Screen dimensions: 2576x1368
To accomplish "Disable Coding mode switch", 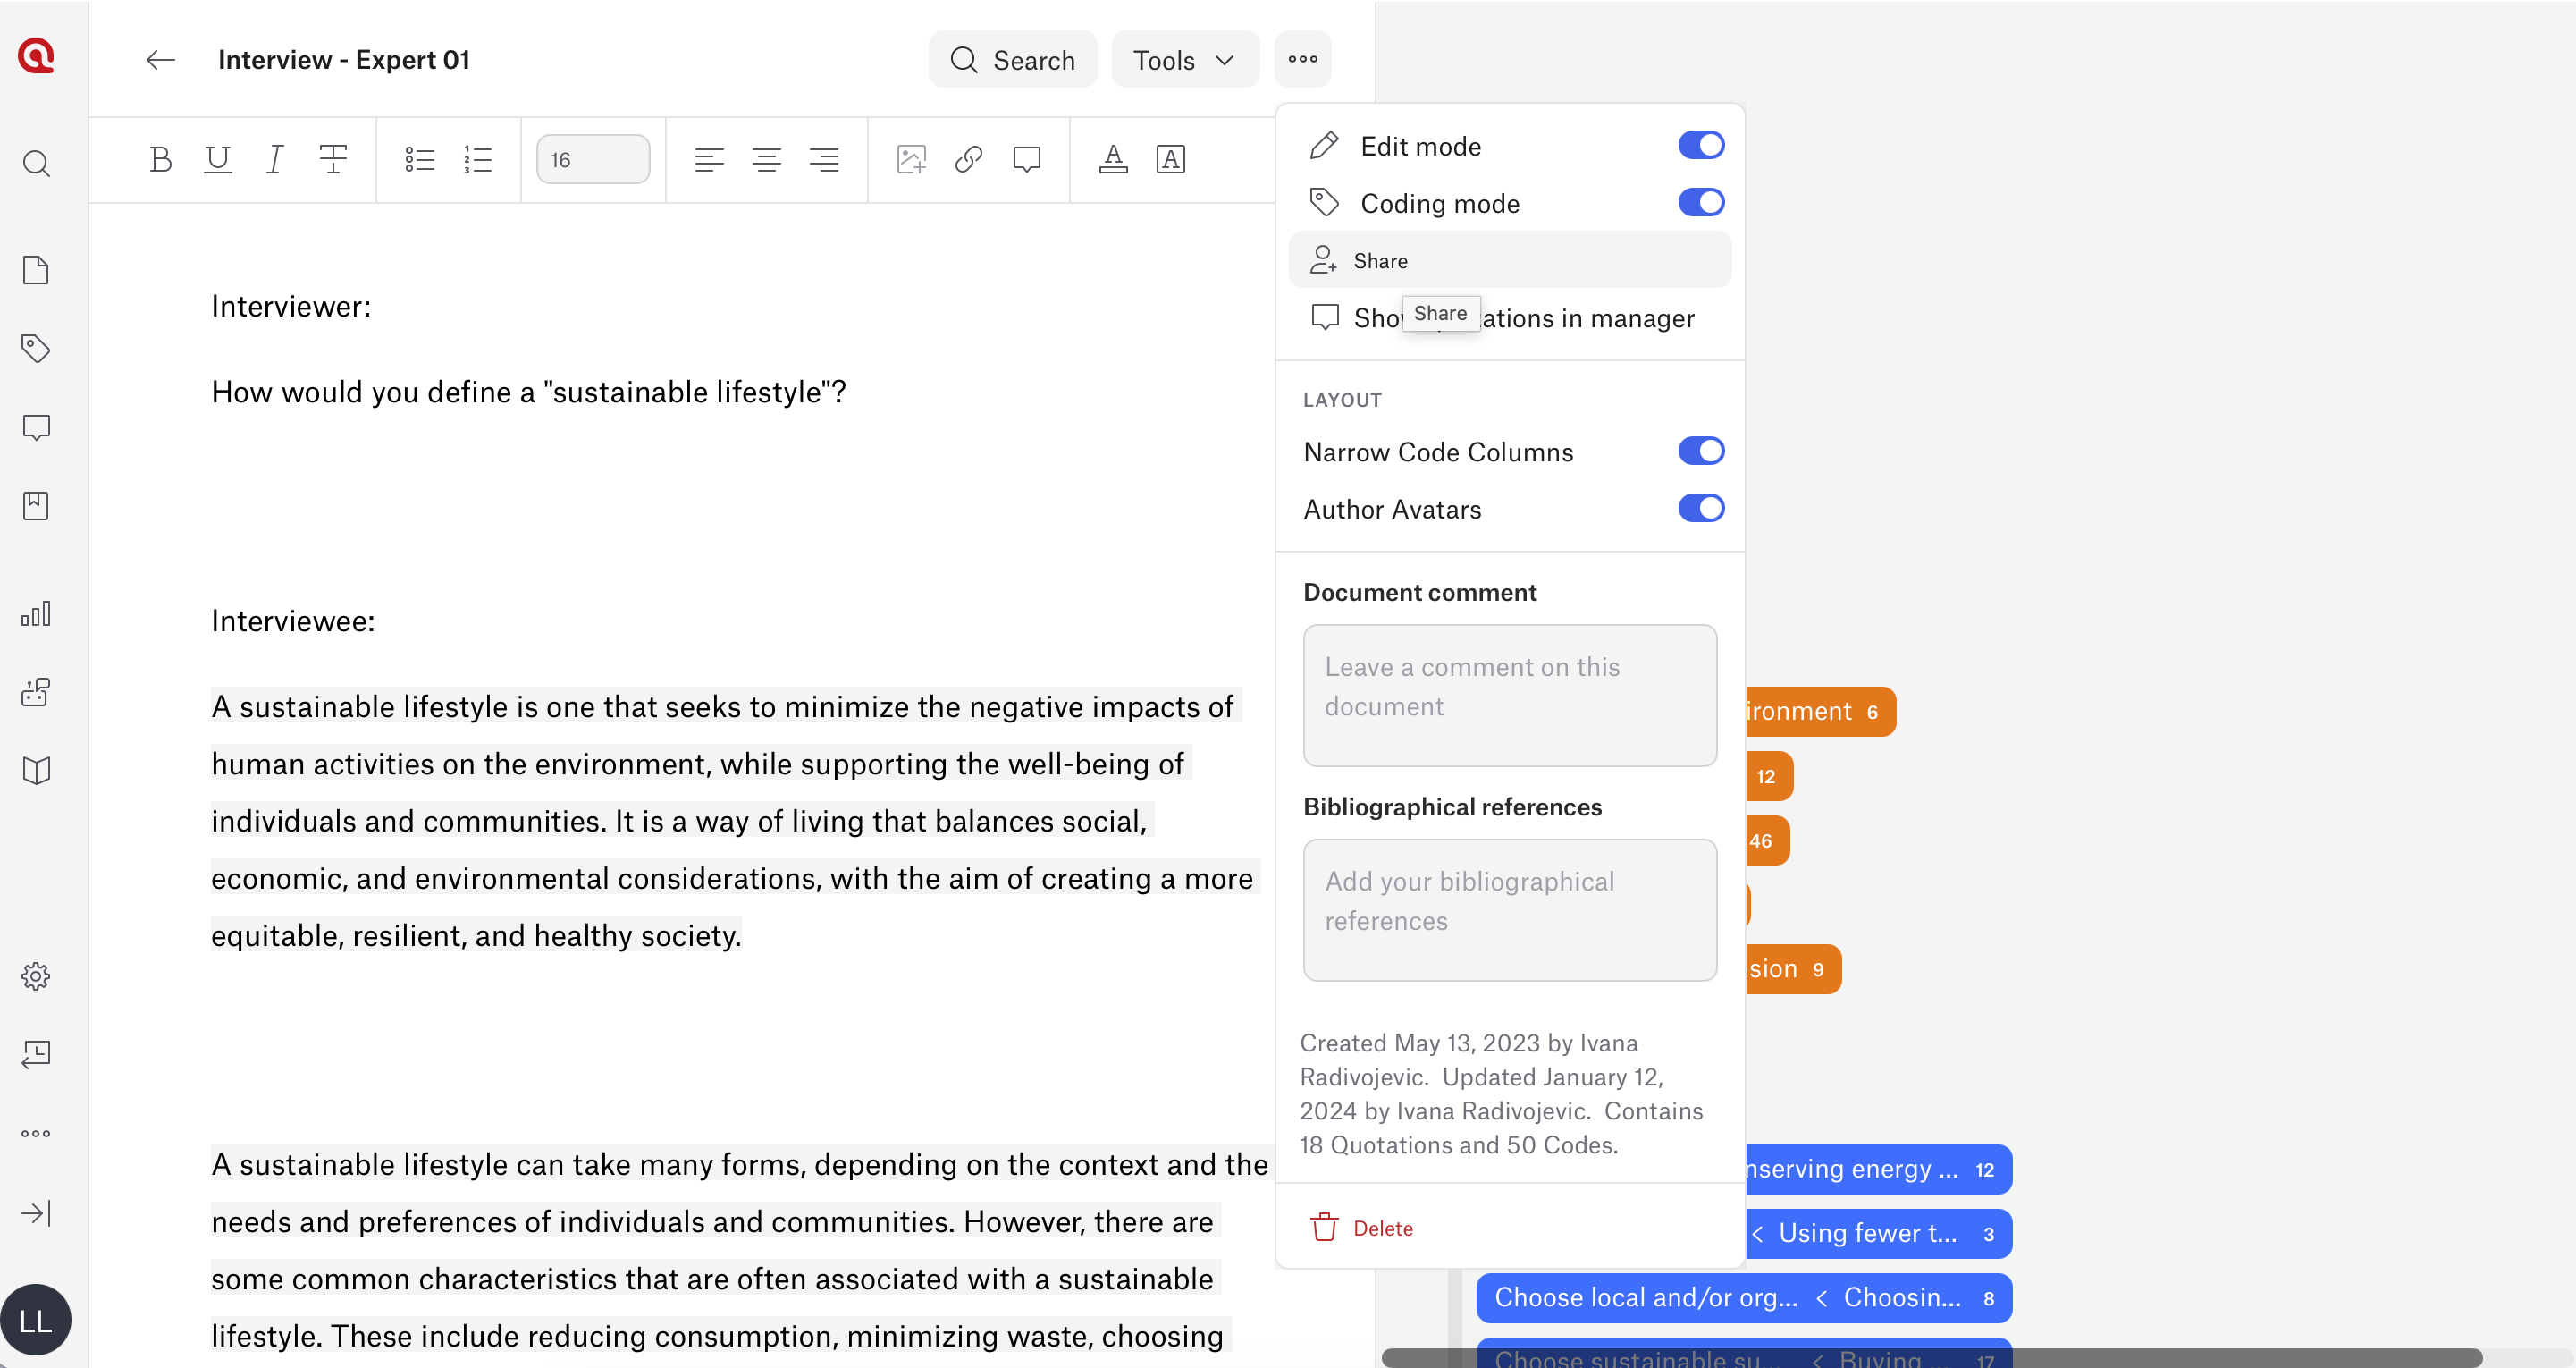I will [1700, 202].
